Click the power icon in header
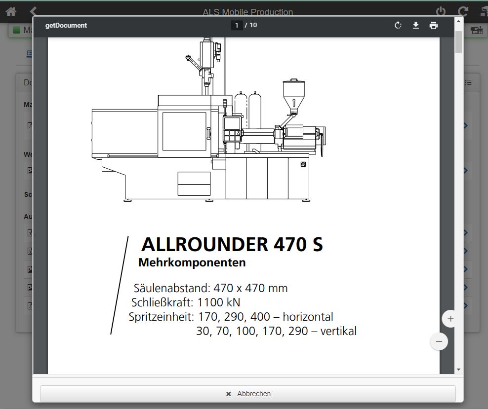 point(441,11)
